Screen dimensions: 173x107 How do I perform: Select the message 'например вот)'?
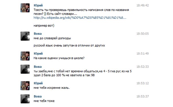coord(44,26)
